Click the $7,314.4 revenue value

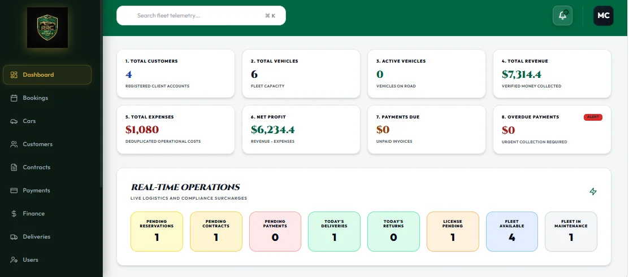point(522,74)
